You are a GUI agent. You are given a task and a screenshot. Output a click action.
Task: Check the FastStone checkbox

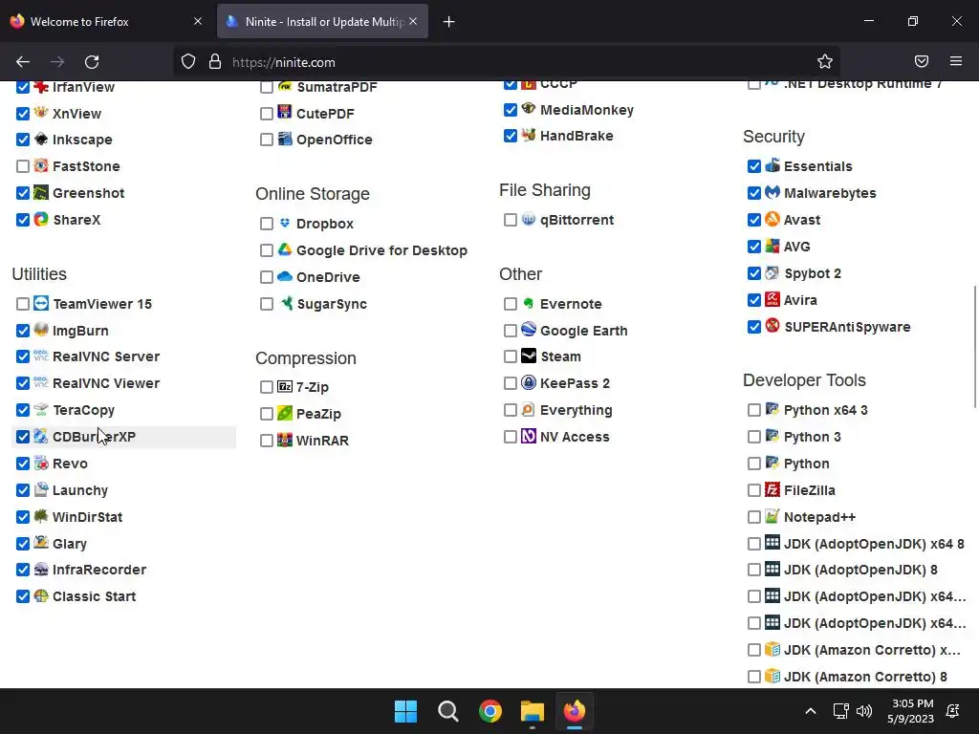[23, 166]
